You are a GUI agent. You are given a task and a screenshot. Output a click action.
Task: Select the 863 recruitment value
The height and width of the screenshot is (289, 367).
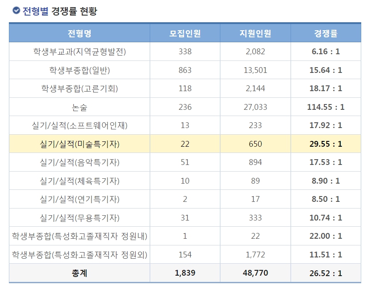[185, 70]
